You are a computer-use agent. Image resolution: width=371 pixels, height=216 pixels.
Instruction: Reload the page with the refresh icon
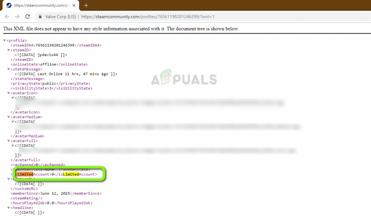28,17
